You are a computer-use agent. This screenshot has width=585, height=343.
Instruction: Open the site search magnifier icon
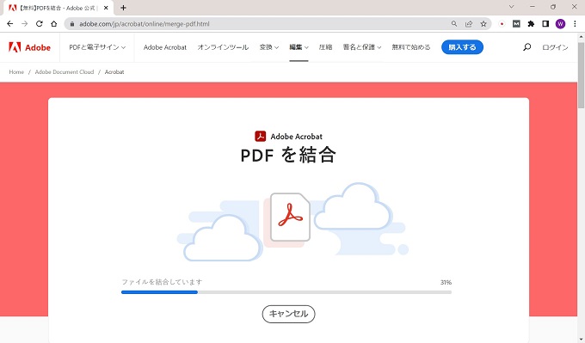tap(526, 47)
